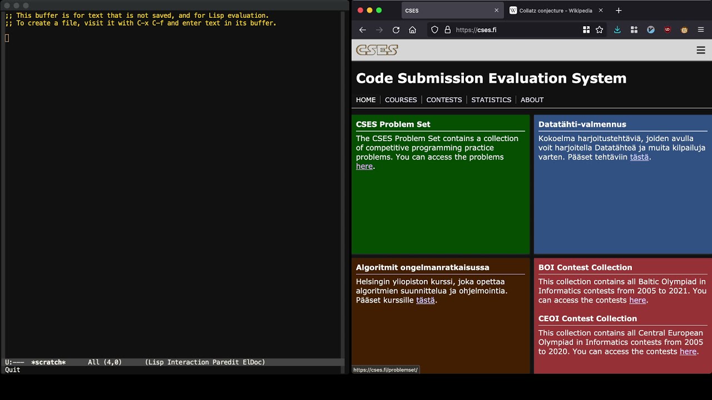Click the BOI Contest Collection heading

[x=585, y=268]
